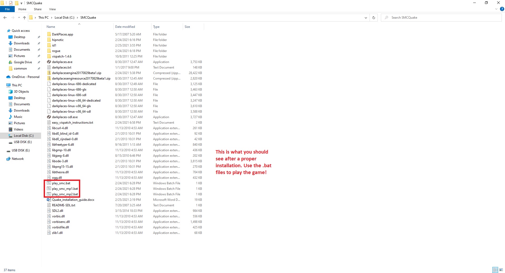Image resolution: width=505 pixels, height=273 pixels.
Task: Click Local Disk (C:) in the breadcrumb
Action: [x=64, y=18]
